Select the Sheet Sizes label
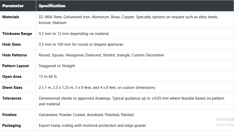This screenshot has width=234, height=131. pos(12,88)
